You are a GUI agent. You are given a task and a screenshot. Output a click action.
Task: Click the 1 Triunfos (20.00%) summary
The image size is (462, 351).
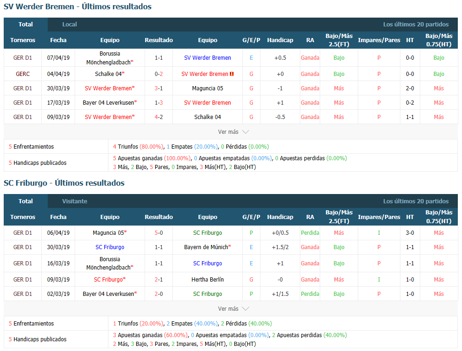point(138,323)
